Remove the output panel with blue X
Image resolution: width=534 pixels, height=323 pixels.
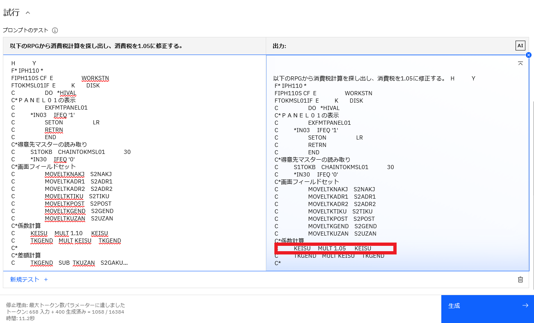(x=528, y=55)
